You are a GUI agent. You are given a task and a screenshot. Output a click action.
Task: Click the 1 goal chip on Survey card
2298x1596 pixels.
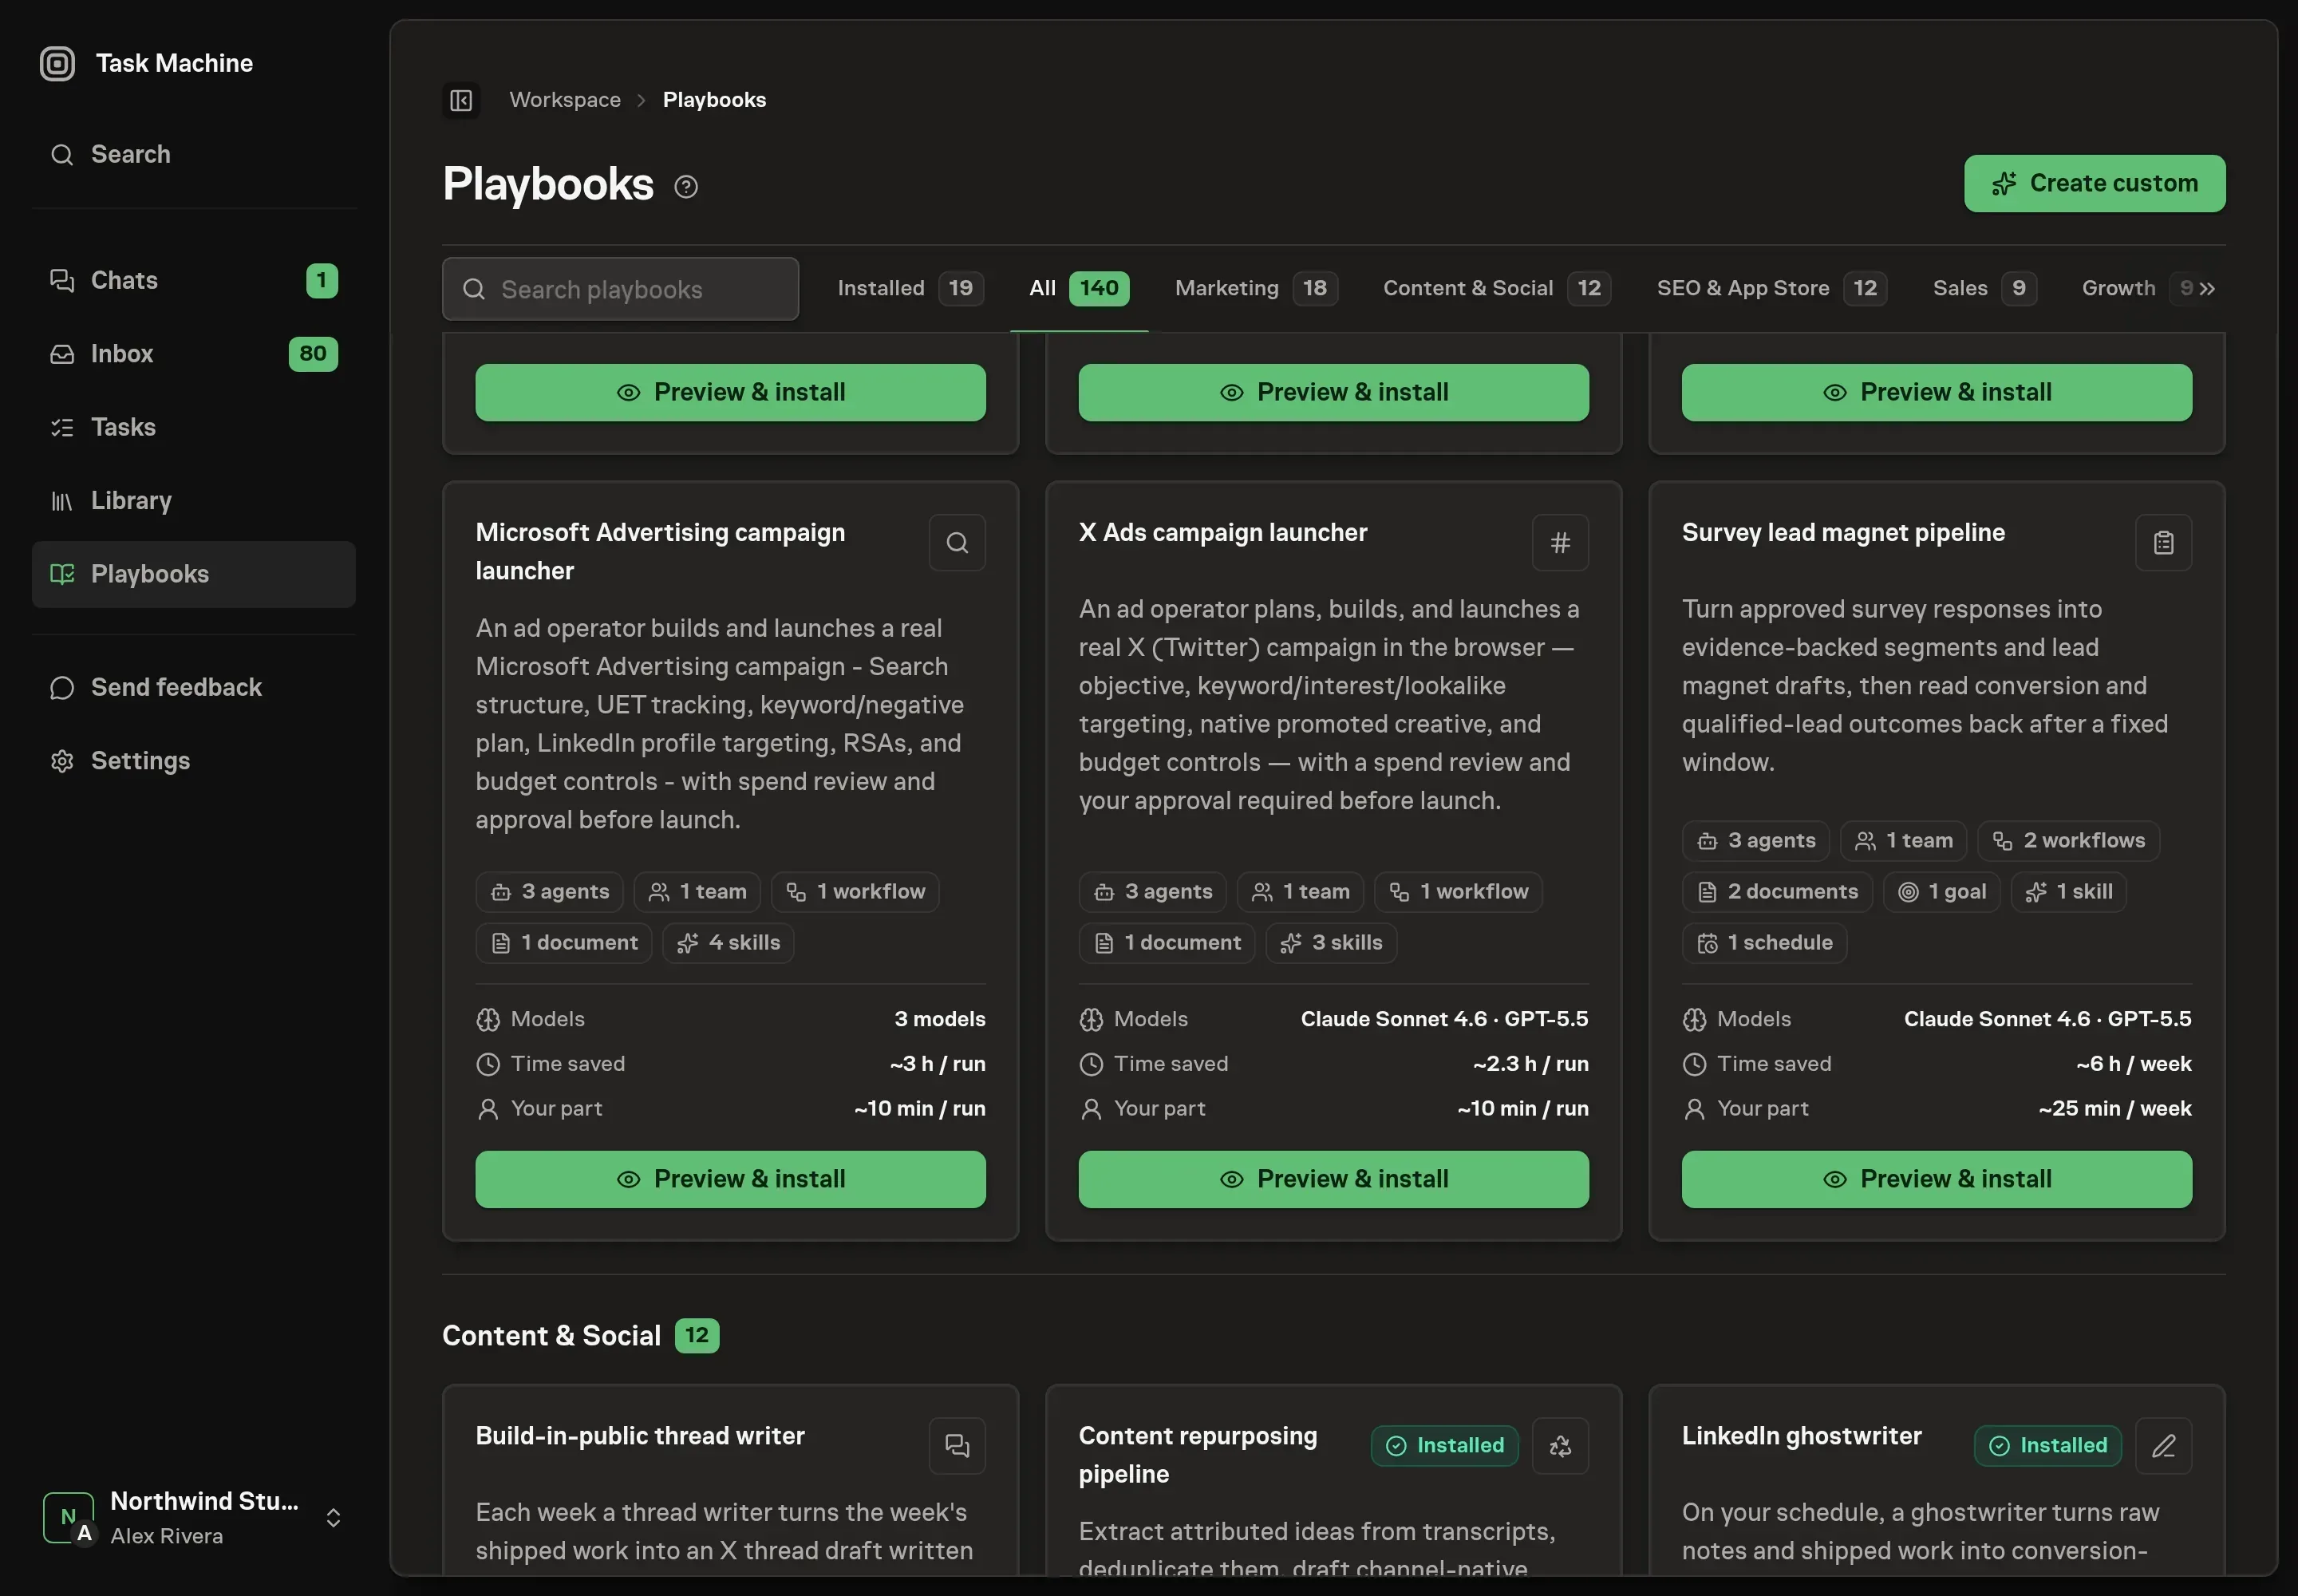(1941, 892)
